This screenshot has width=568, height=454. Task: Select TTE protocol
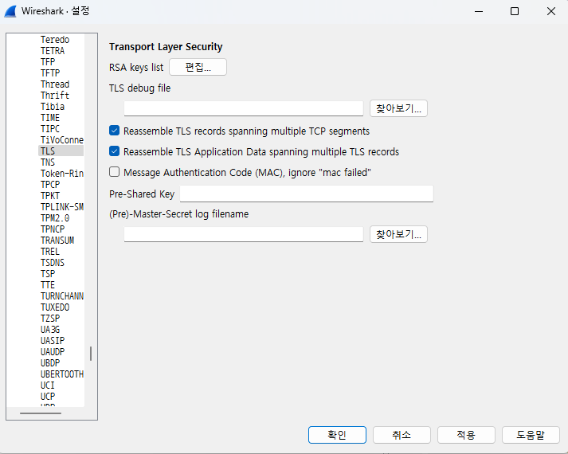(48, 285)
